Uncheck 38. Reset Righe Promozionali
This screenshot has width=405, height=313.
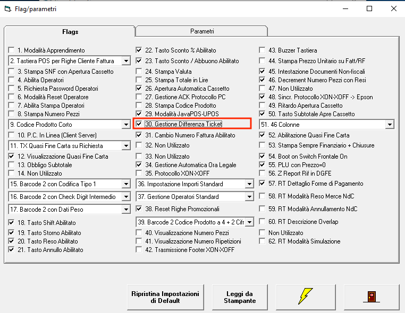[139, 208]
